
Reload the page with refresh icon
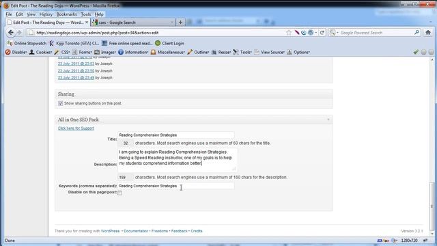click(322, 33)
